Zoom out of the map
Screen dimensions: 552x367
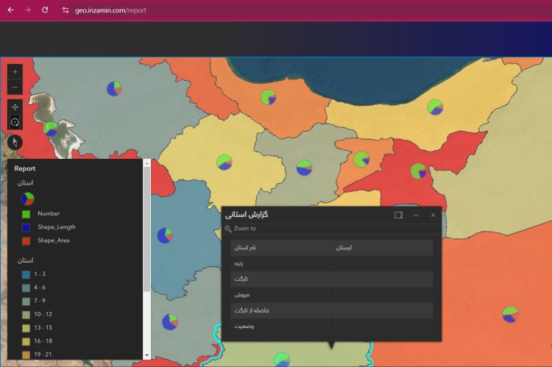[15, 88]
